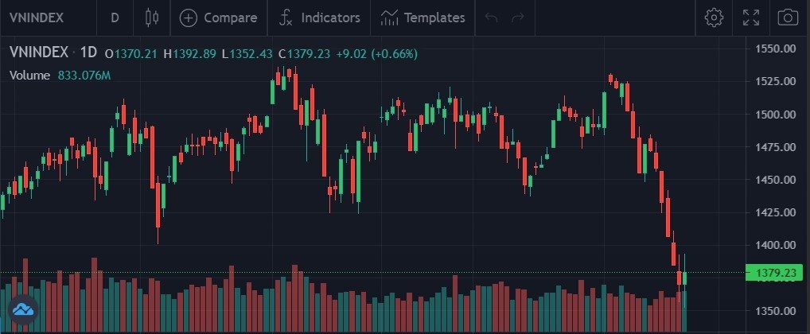Open chart settings gear
Viewport: 810px width, 334px height.
pyautogui.click(x=713, y=17)
